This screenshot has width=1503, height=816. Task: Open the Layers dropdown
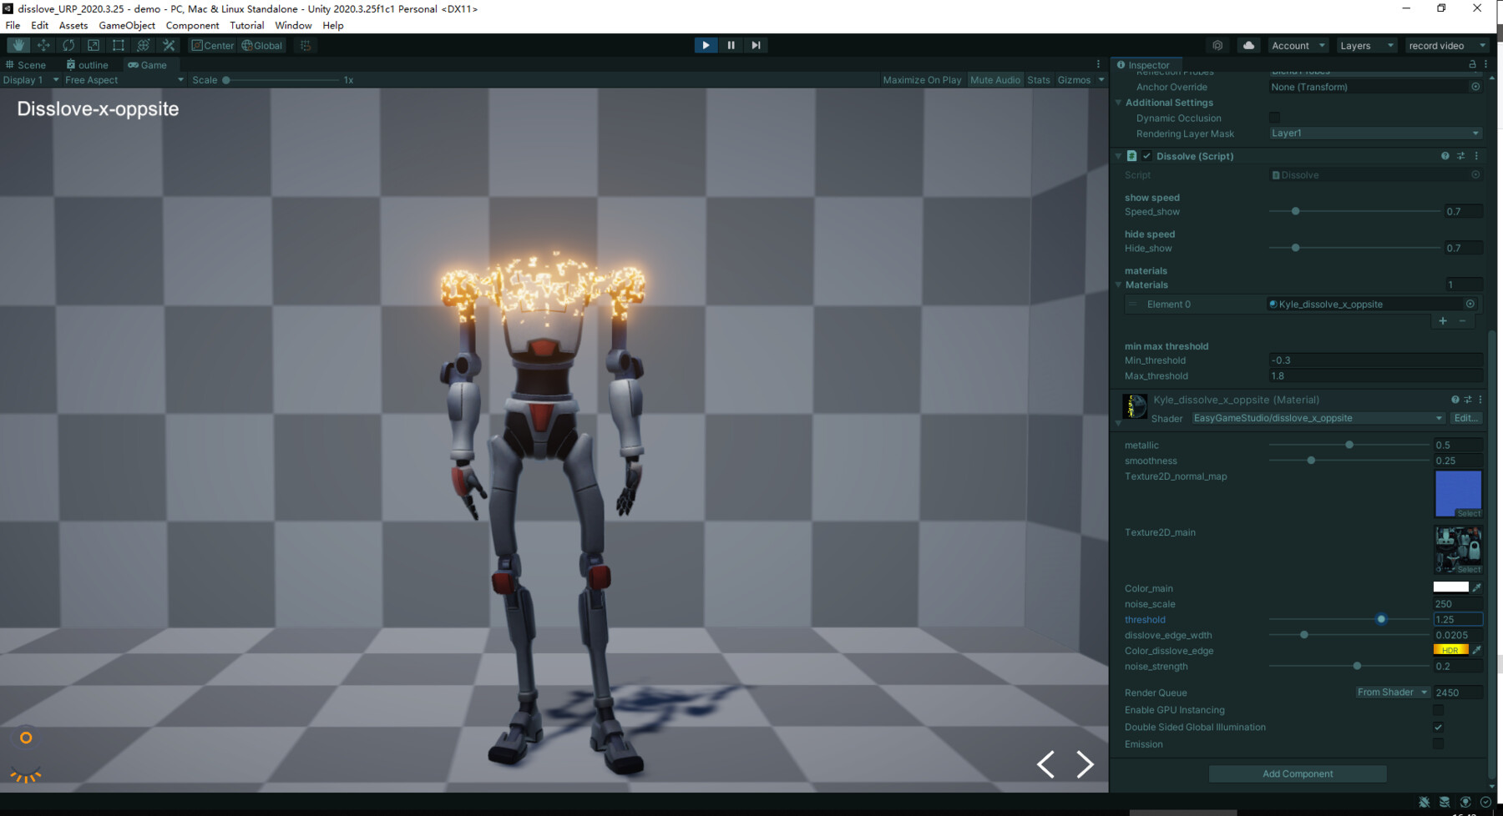(1366, 45)
